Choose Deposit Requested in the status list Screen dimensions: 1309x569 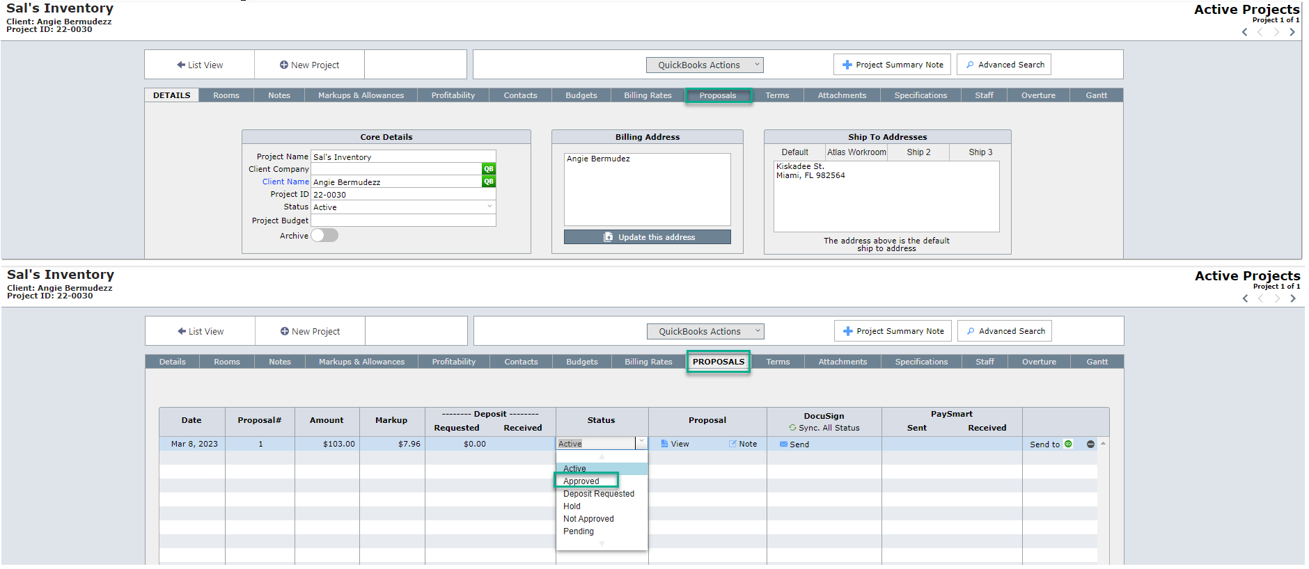tap(599, 494)
